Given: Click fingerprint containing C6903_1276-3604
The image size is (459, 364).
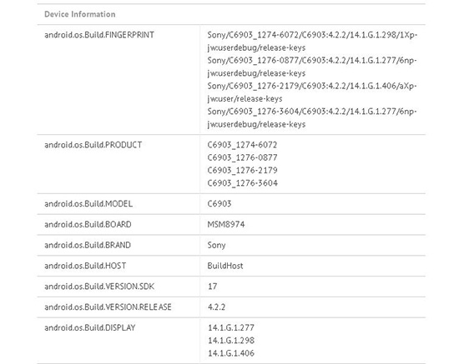Looking at the screenshot, I should (x=312, y=117).
